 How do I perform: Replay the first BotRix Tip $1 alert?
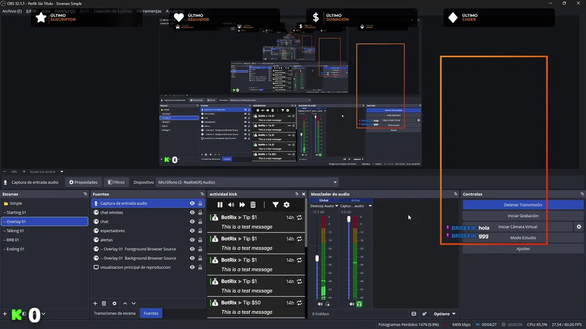pos(299,218)
